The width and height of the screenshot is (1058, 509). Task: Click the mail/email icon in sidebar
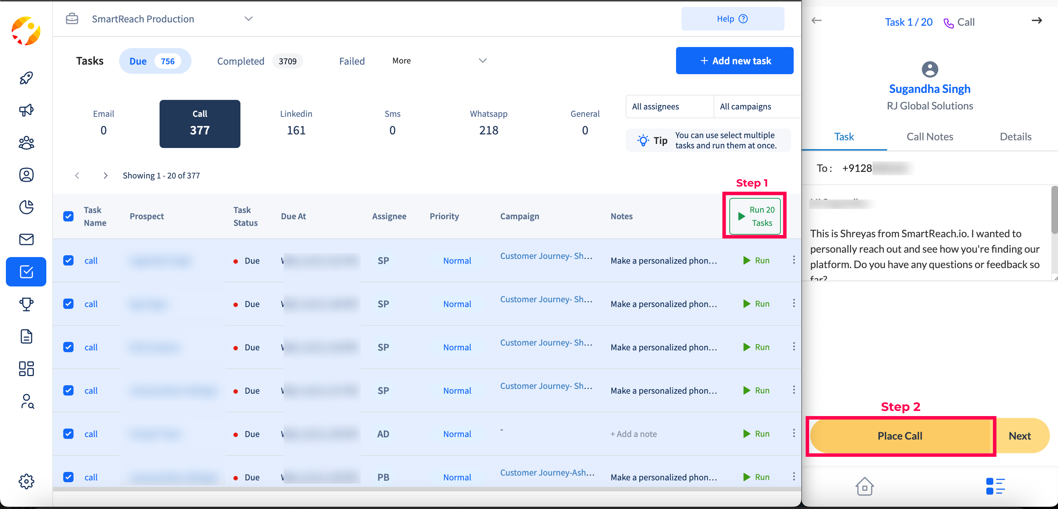click(26, 239)
